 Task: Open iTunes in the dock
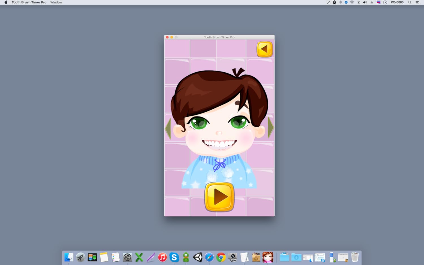coord(162,257)
